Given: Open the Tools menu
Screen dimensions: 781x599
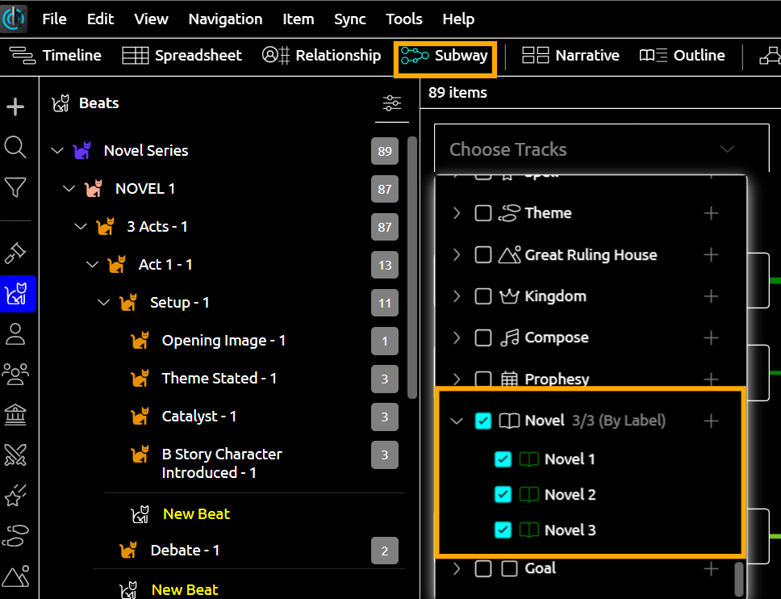Looking at the screenshot, I should pos(404,19).
